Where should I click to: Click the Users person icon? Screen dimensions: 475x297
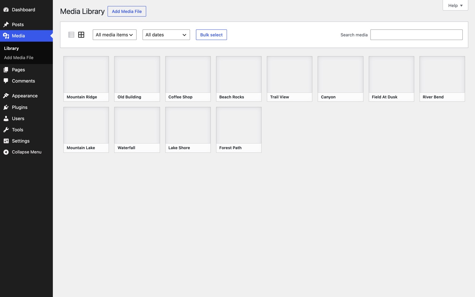[6, 118]
